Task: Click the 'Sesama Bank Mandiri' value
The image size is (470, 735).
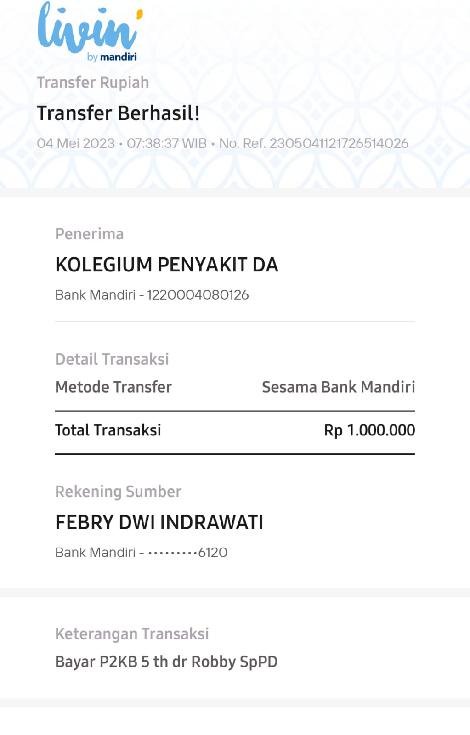Action: (338, 387)
